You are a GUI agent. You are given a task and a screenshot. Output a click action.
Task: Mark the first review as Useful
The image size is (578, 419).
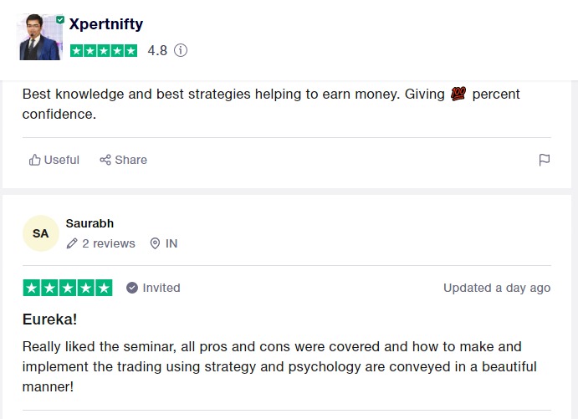(x=54, y=160)
